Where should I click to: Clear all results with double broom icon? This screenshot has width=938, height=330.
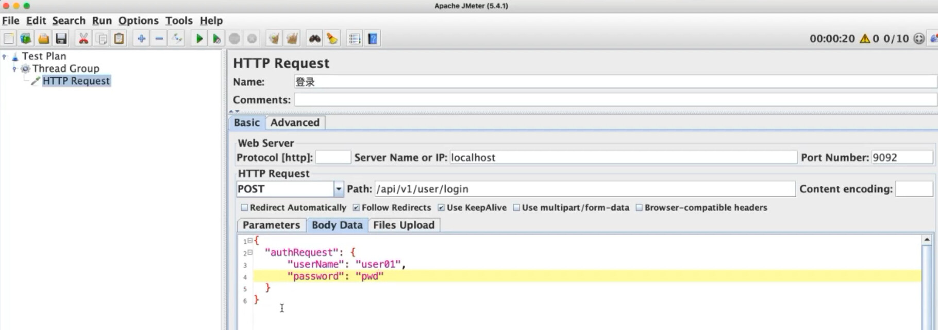click(x=292, y=39)
